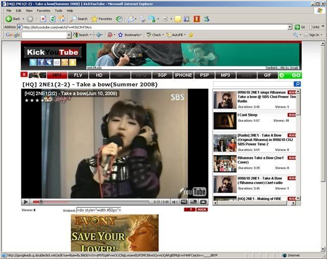The image size is (327, 259).
Task: Select the MP3 format
Action: (x=225, y=75)
